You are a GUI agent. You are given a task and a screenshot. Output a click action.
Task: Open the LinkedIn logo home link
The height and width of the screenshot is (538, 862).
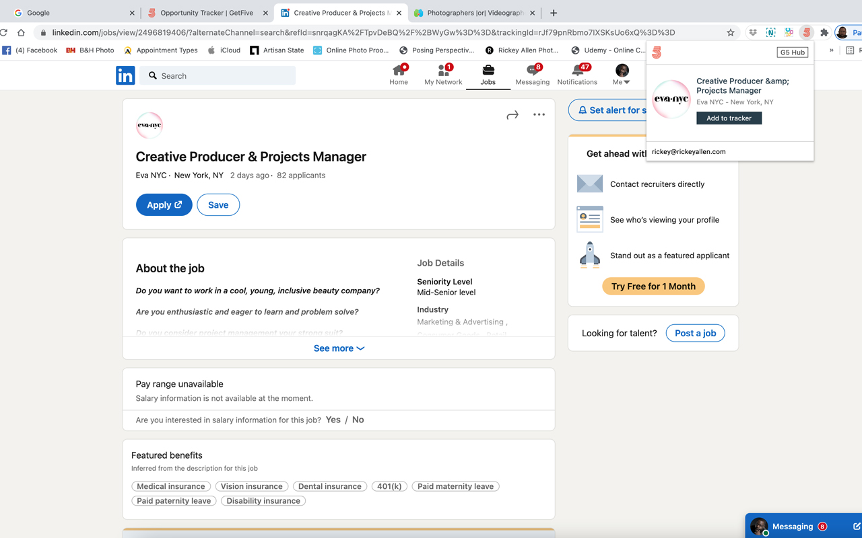coord(125,75)
